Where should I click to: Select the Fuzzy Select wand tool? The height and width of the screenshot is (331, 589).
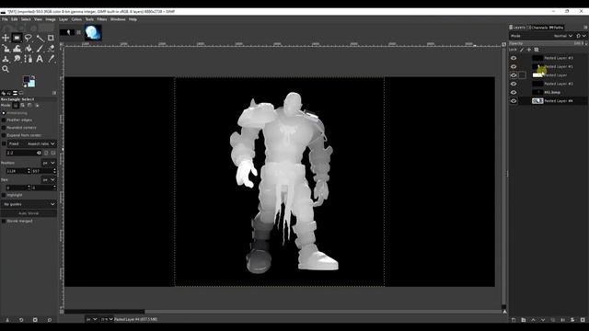(x=40, y=38)
